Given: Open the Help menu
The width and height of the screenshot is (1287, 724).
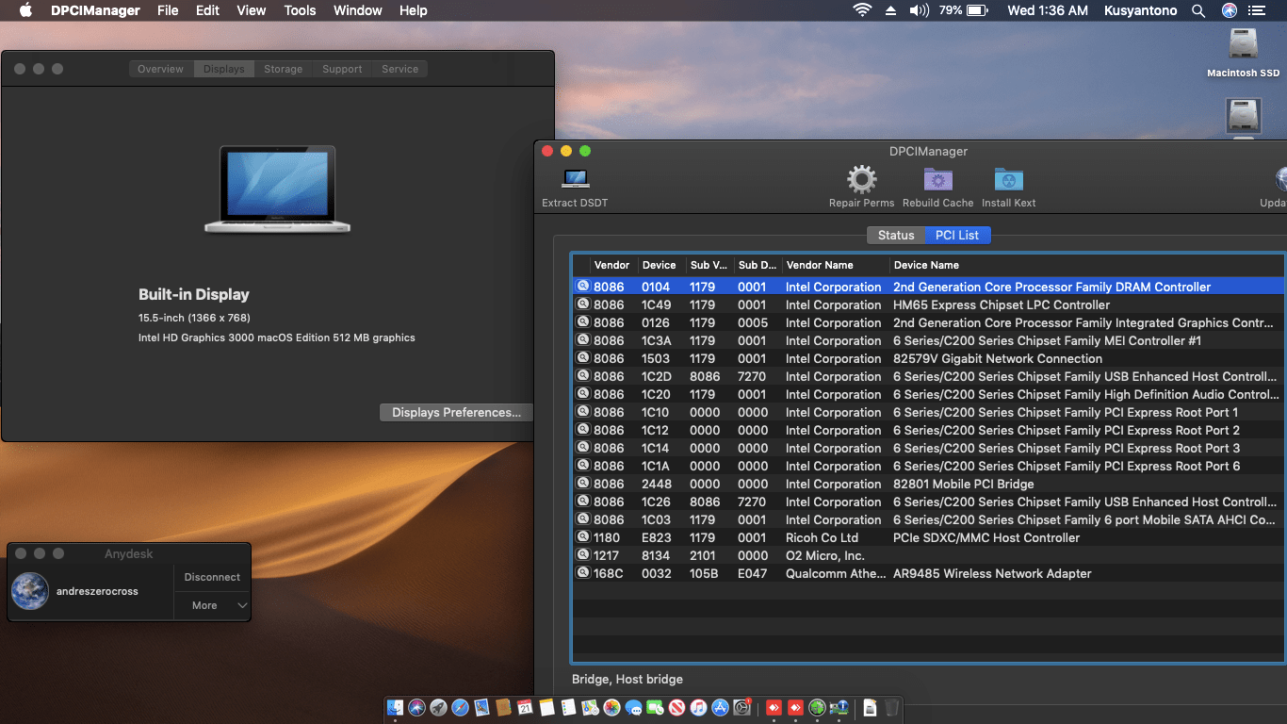Looking at the screenshot, I should pos(414,10).
